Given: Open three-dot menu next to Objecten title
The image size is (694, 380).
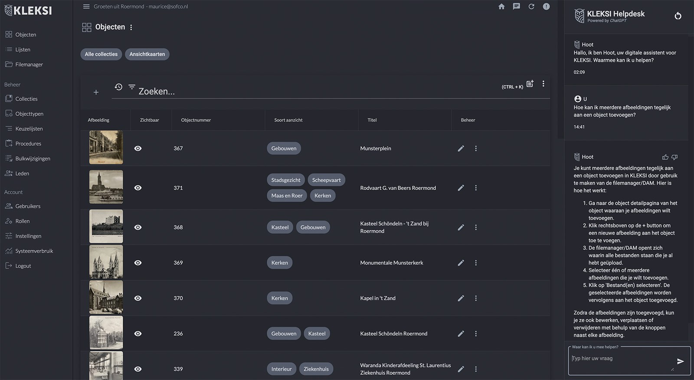Looking at the screenshot, I should 131,27.
